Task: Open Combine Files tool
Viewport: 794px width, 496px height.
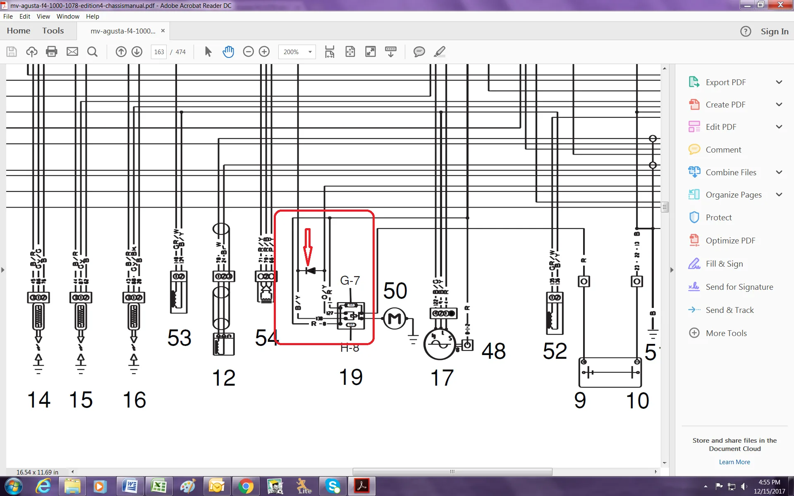Action: (731, 172)
